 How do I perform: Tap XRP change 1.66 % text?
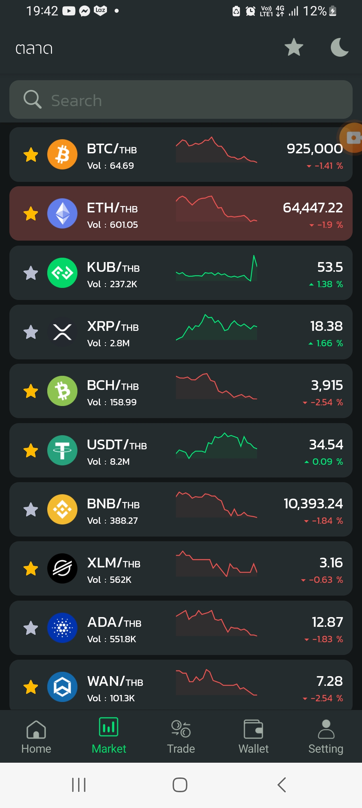pos(326,343)
